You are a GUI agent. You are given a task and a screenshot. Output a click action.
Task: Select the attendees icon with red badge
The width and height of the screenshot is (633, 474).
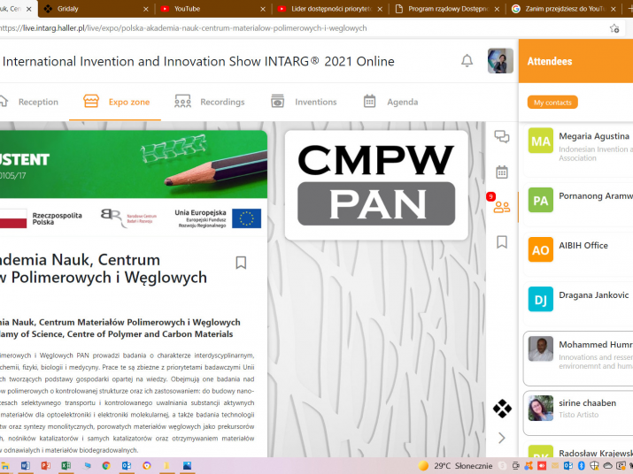pyautogui.click(x=501, y=206)
